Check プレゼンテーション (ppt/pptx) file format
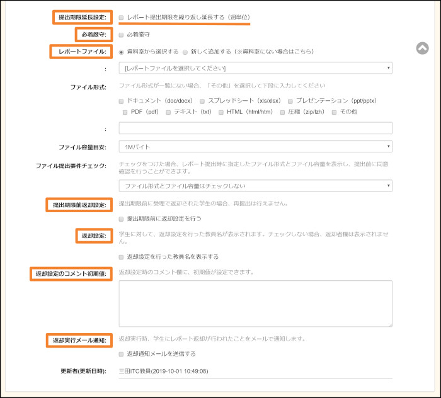 tap(290, 101)
